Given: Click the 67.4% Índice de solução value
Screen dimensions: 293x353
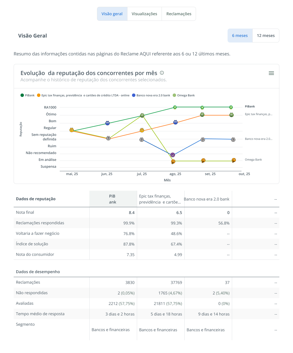Looking at the screenshot, I should click(x=176, y=244).
